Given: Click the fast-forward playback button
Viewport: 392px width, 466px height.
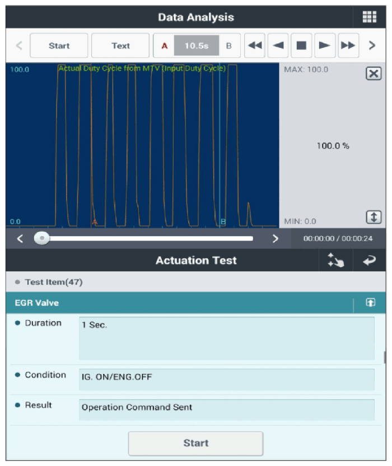Looking at the screenshot, I should [x=348, y=46].
